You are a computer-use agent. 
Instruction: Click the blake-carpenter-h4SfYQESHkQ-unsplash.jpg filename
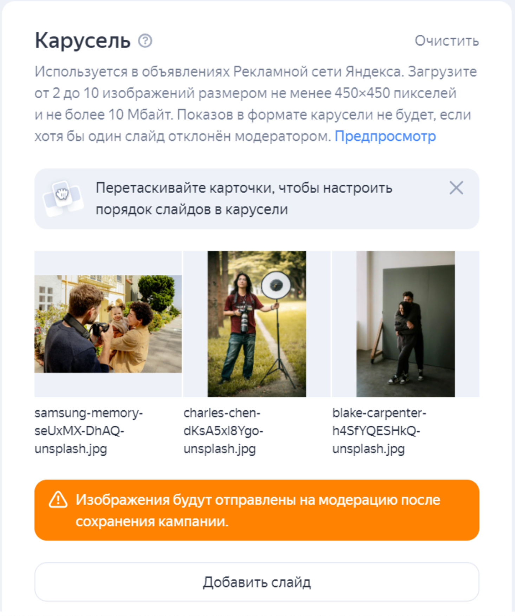tap(379, 431)
